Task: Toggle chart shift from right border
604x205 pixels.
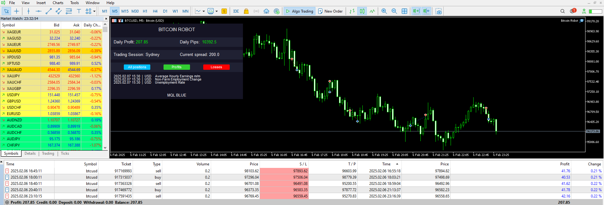Action: click(x=426, y=11)
